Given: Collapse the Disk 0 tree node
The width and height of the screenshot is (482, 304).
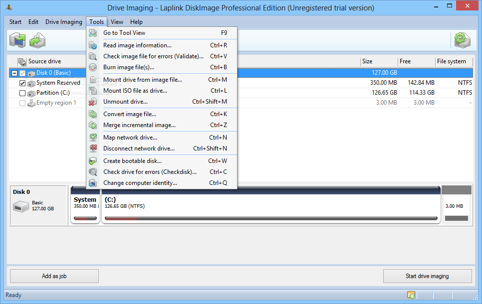Looking at the screenshot, I should coord(14,73).
